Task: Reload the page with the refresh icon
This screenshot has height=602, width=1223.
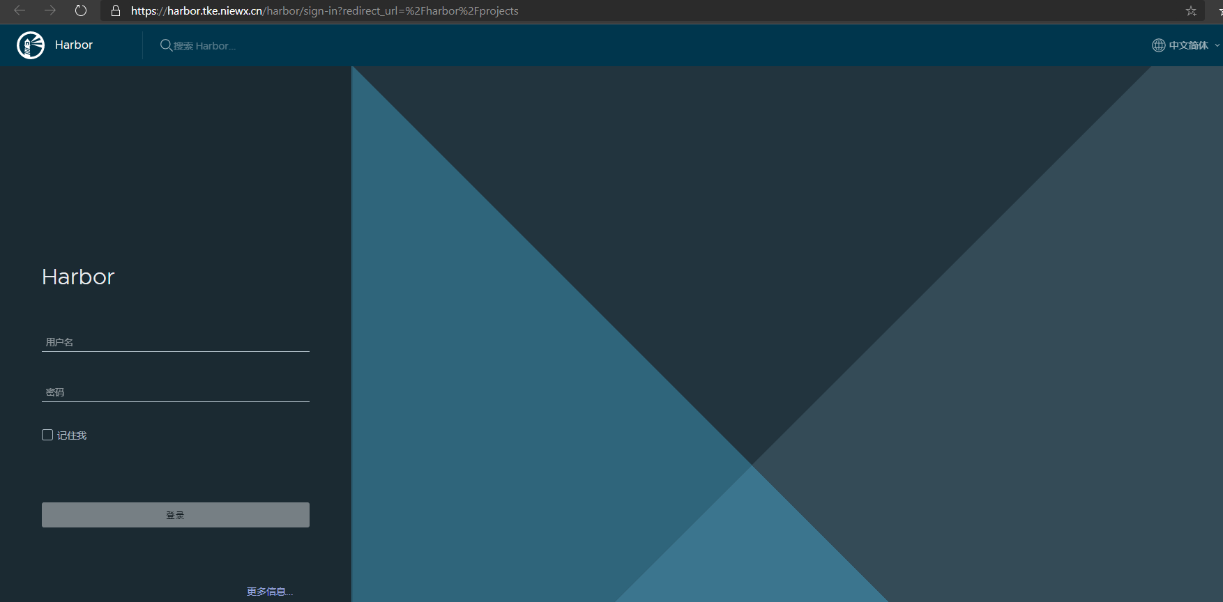Action: click(81, 10)
